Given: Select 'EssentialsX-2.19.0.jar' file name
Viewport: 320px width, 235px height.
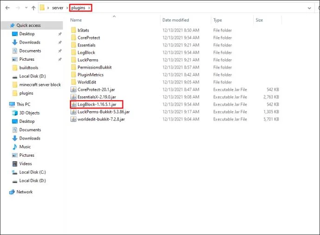Looking at the screenshot, I should click(97, 97).
